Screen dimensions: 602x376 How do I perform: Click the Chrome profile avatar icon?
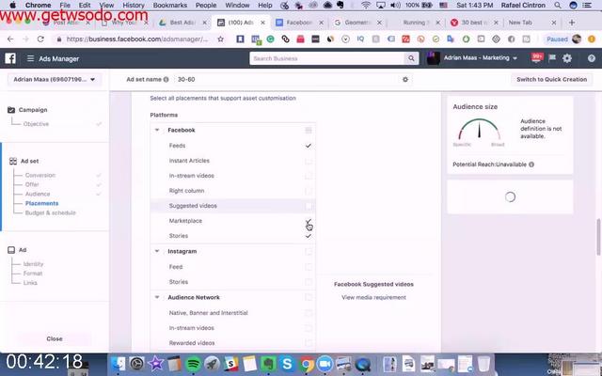[x=577, y=39]
